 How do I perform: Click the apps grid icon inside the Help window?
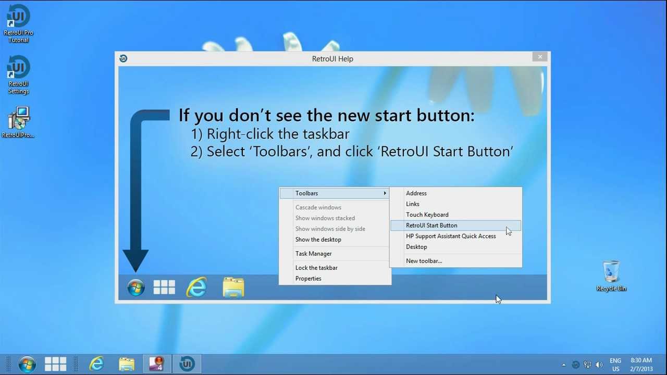(164, 287)
